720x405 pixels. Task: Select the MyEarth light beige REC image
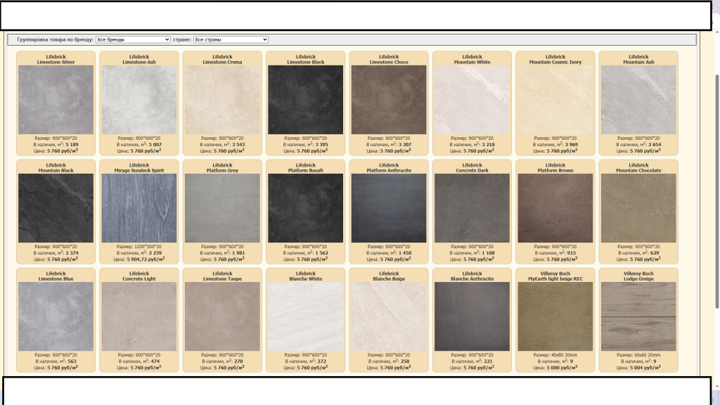tap(555, 316)
